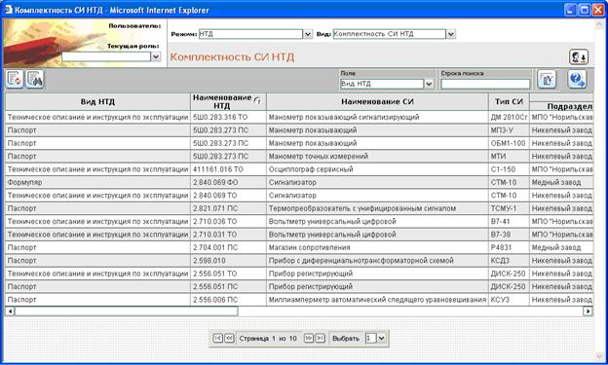This screenshot has height=365, width=608.
Task: Click the Формуляр cell
Action: [97, 182]
